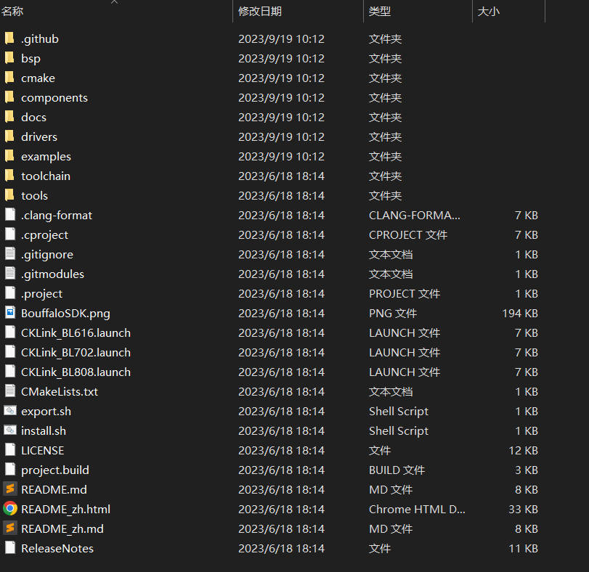Click the bsp folder icon

coord(9,58)
